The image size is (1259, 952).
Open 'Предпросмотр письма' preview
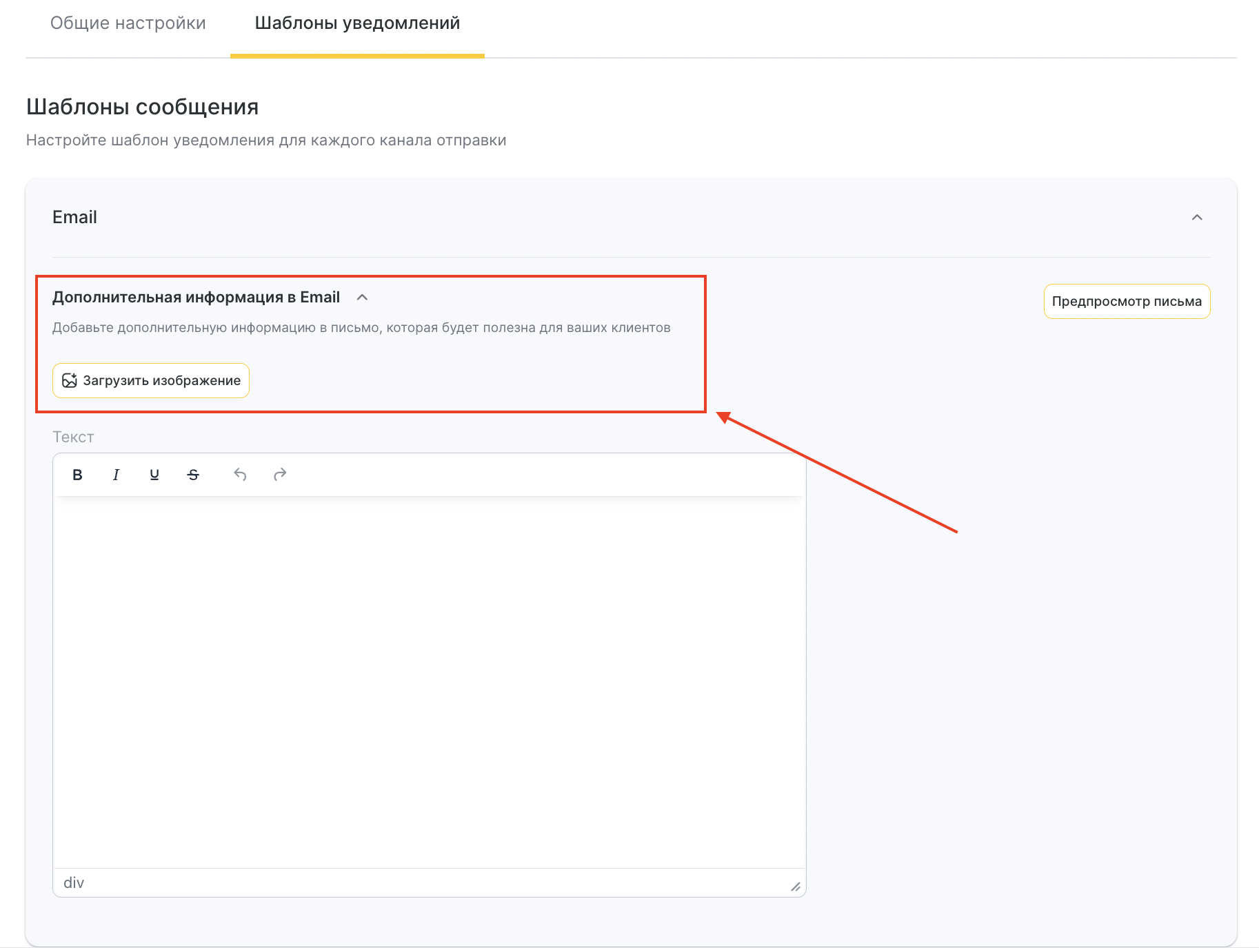coord(1127,302)
